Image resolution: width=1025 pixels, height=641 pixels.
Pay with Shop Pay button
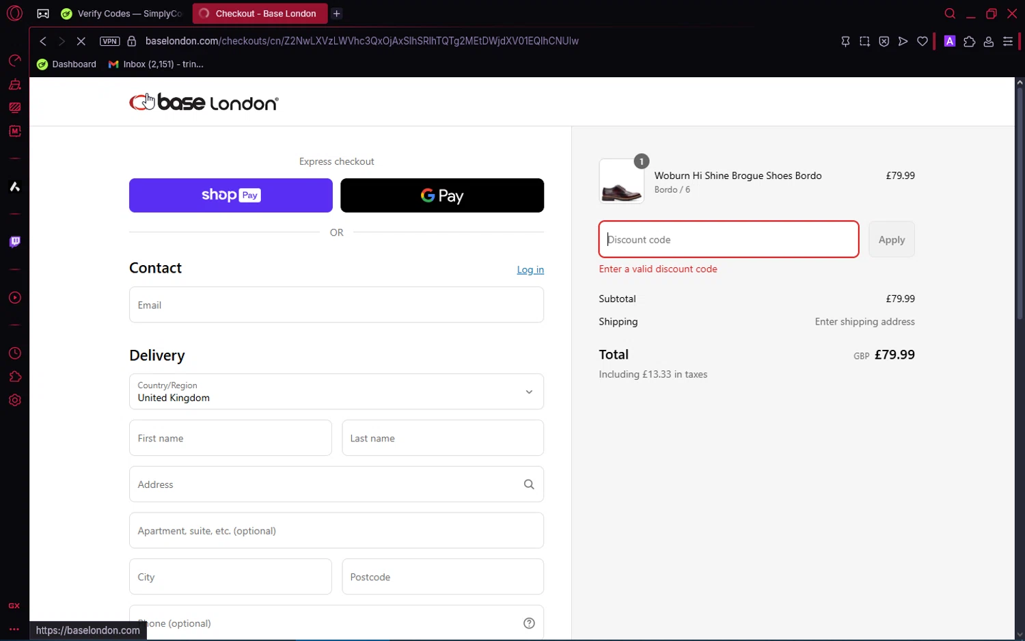(231, 195)
